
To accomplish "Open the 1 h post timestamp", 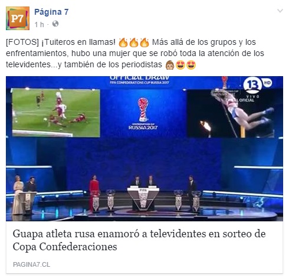I will point(39,25).
